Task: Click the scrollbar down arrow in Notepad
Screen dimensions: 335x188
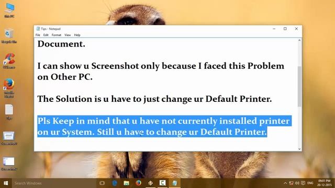Action: click(299, 149)
